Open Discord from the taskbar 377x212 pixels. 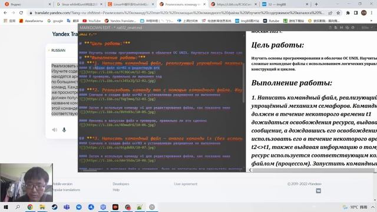(x=103, y=207)
